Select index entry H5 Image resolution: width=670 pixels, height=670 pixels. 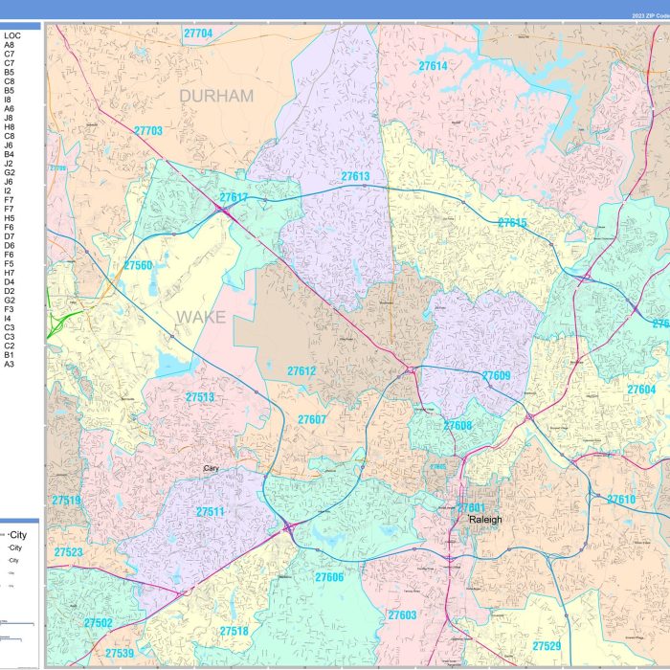(x=10, y=218)
